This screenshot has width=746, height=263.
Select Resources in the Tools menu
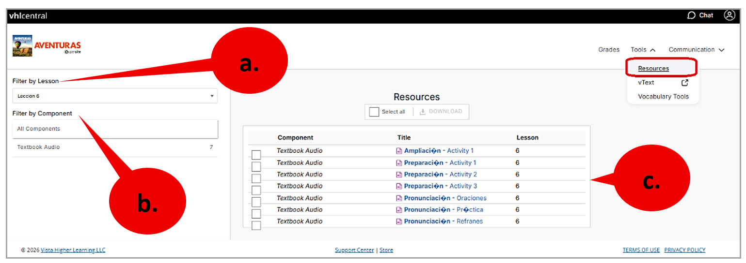tap(653, 69)
